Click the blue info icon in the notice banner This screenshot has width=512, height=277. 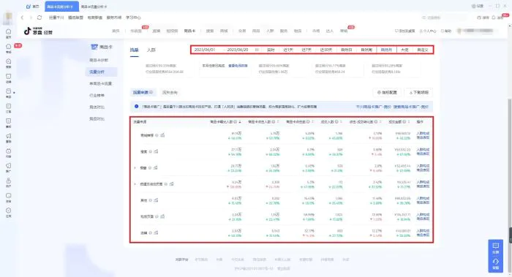[137, 107]
